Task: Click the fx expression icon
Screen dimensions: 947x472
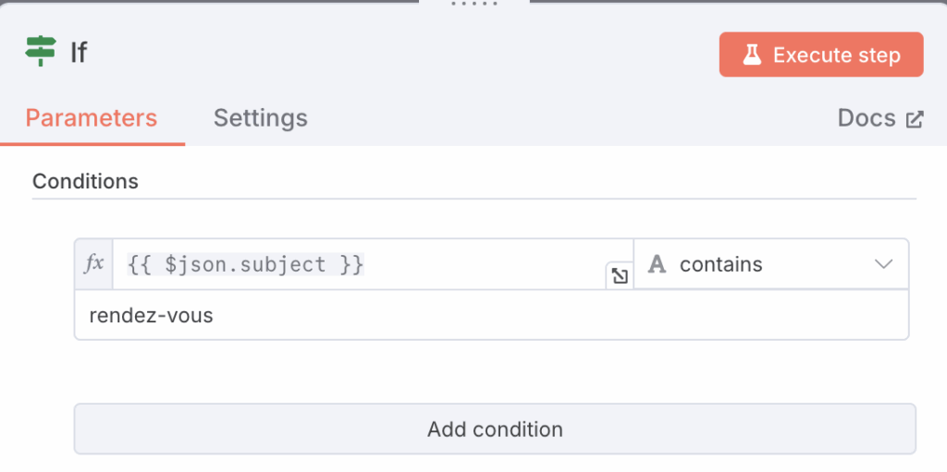Action: (93, 264)
